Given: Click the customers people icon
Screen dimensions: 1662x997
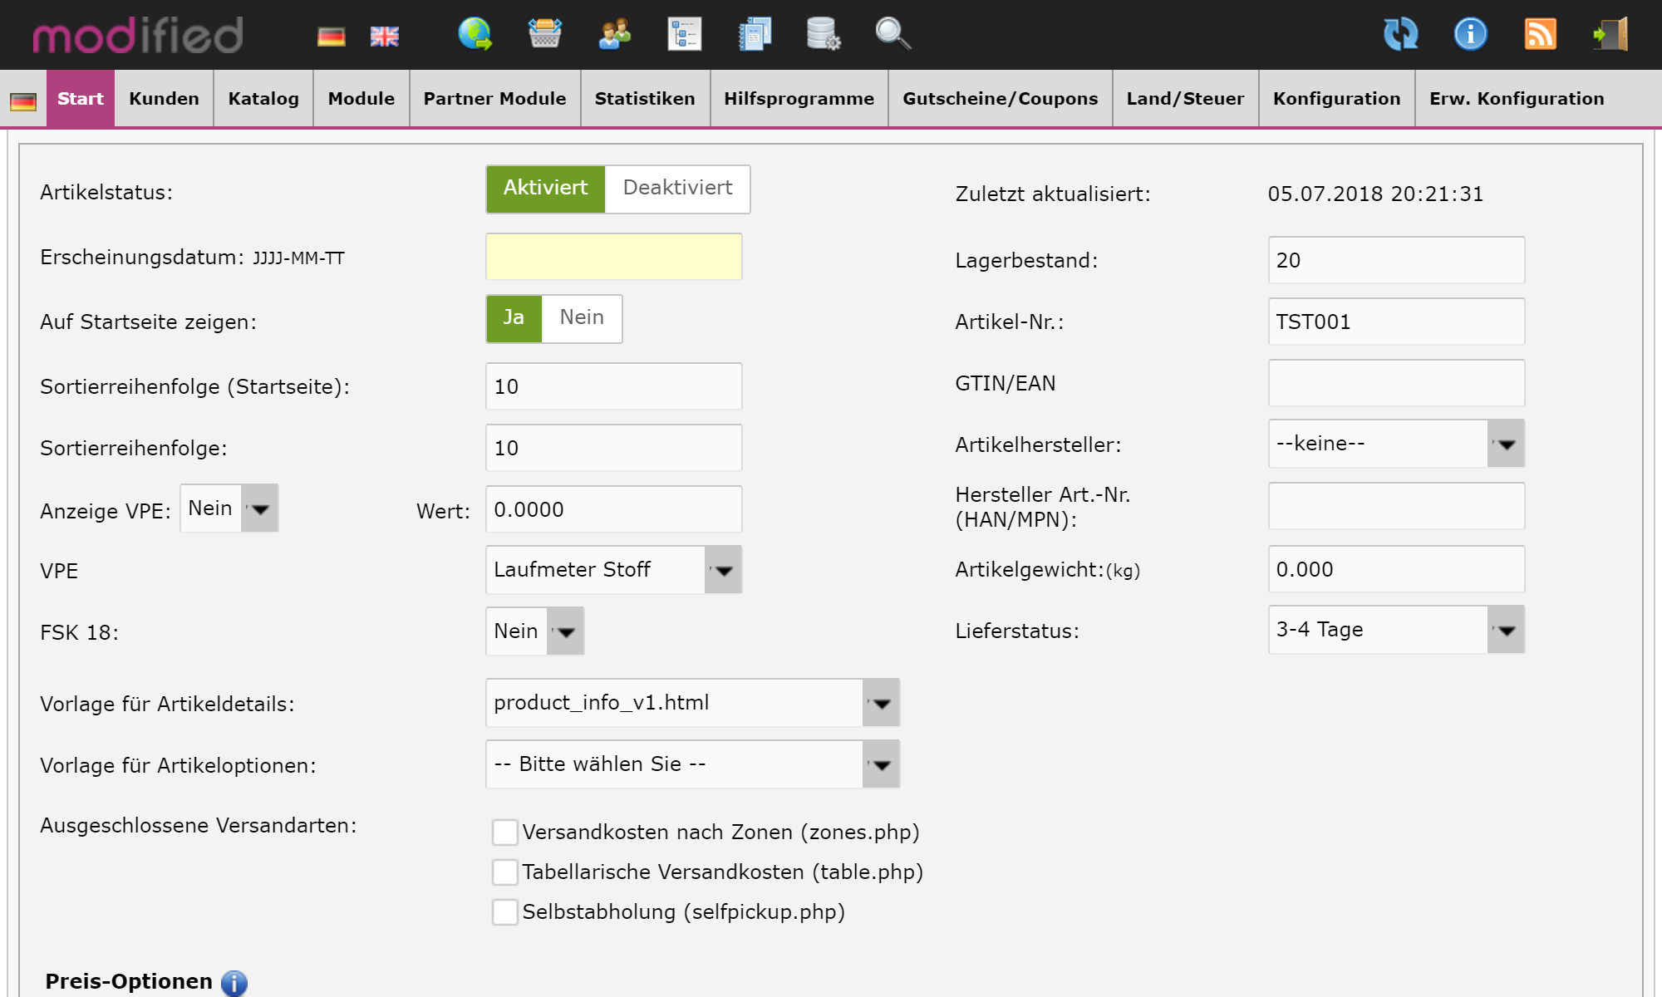Looking at the screenshot, I should [x=614, y=34].
